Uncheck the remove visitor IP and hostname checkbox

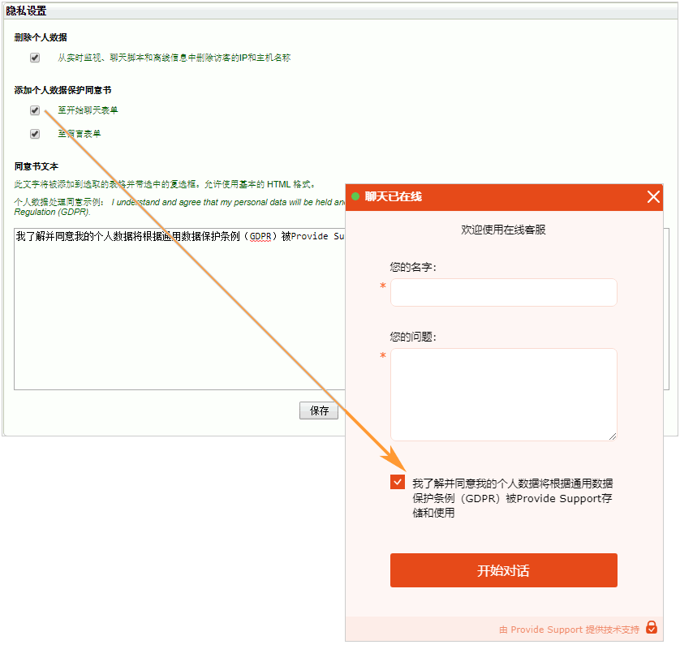[x=35, y=58]
